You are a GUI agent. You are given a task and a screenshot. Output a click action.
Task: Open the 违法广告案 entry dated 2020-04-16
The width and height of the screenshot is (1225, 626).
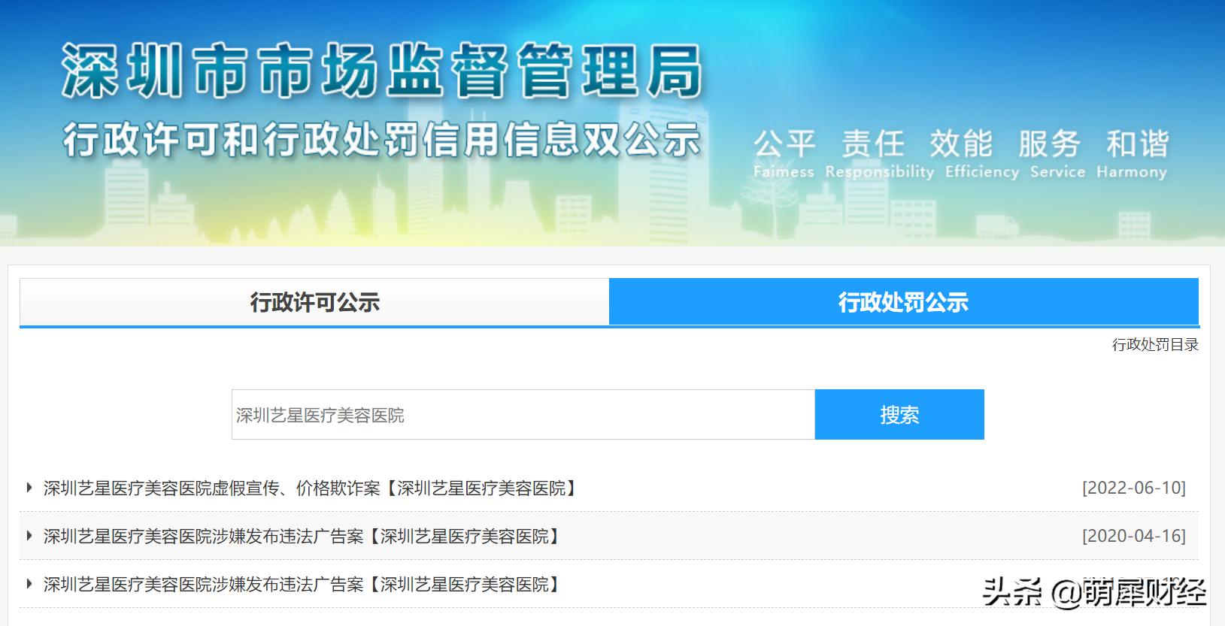point(303,537)
